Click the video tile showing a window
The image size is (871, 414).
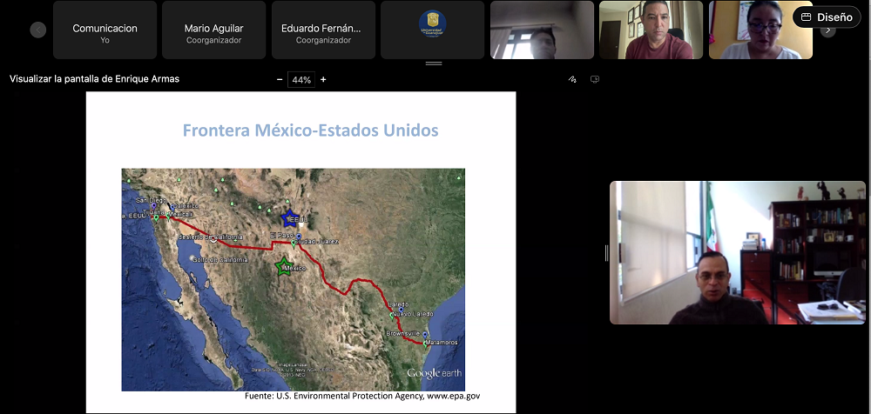543,30
